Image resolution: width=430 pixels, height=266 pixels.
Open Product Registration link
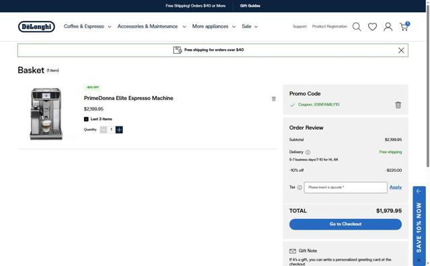[329, 27]
